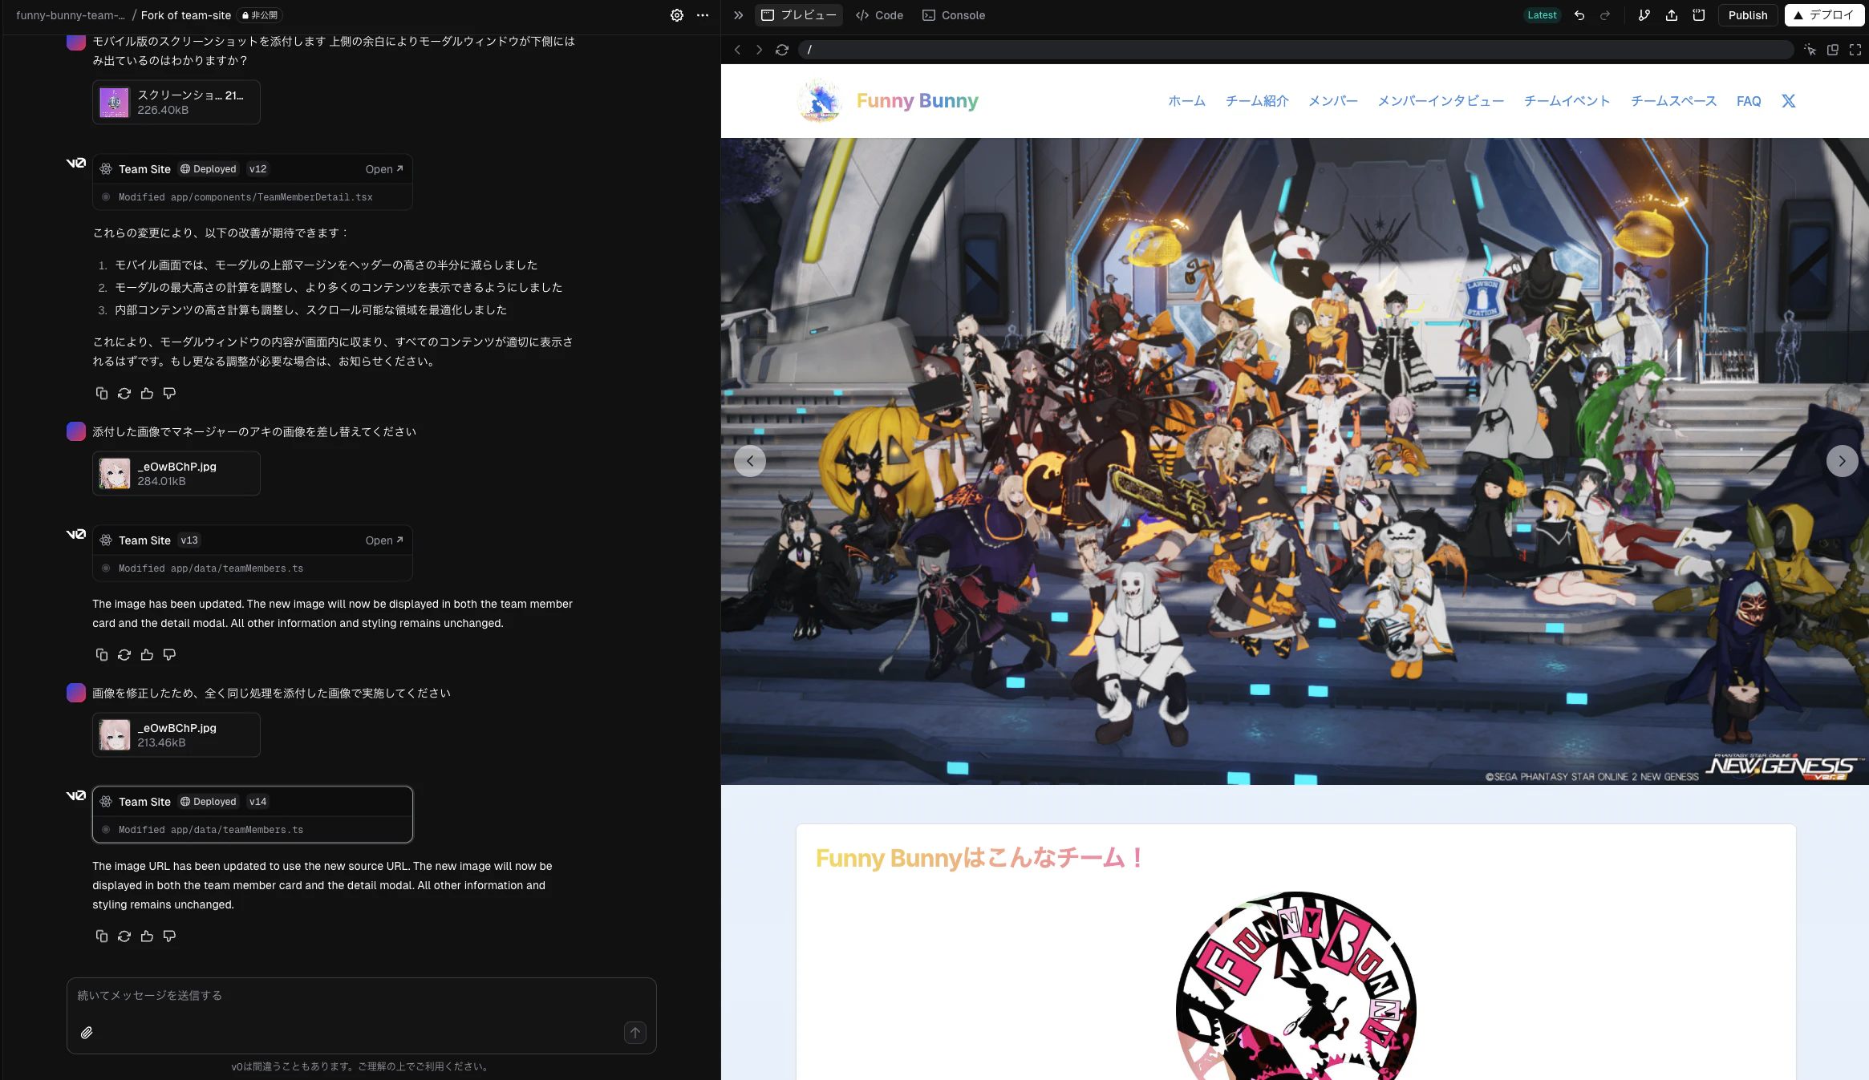Regenerate the v13 response

click(x=124, y=655)
